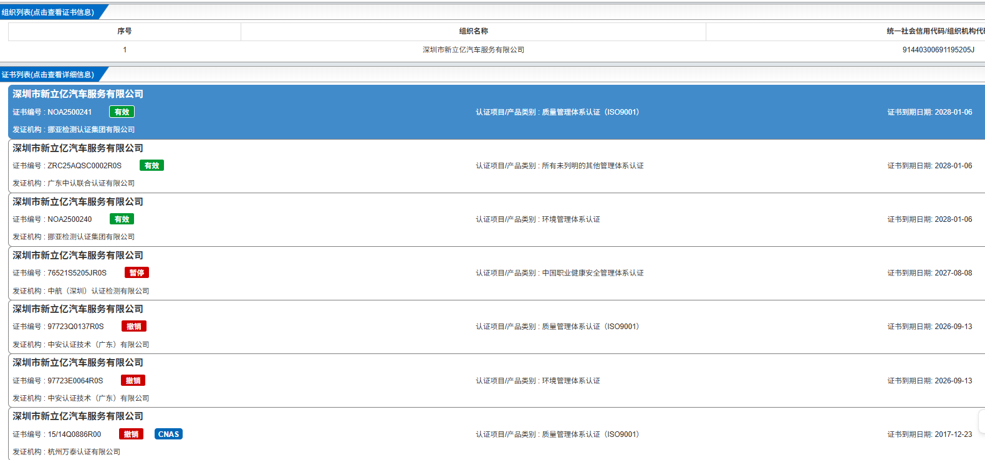Screen dimensions: 985x460
Task: Open the company title of certificate 97723E0064R0S
Action: point(78,363)
